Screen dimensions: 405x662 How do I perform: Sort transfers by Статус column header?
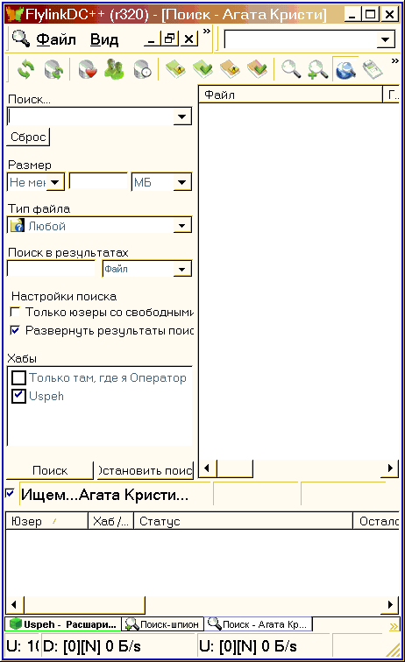(243, 521)
